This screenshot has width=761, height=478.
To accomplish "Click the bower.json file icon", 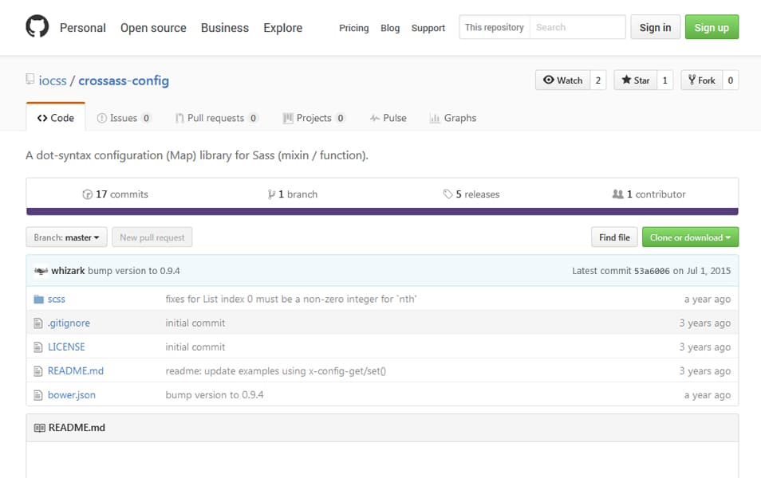I will (38, 395).
